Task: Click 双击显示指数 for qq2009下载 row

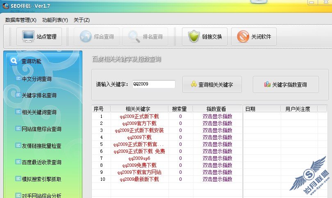Action: [217, 137]
